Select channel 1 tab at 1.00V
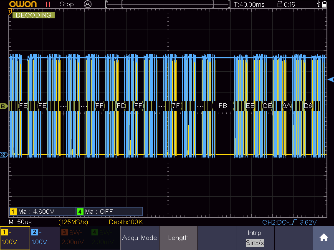The image size is (334, 250). pos(15,237)
